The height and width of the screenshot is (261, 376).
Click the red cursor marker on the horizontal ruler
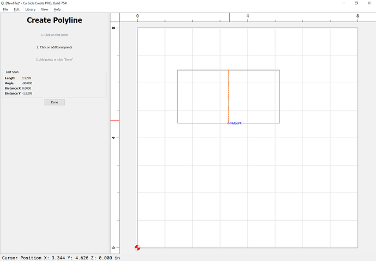pos(229,17)
